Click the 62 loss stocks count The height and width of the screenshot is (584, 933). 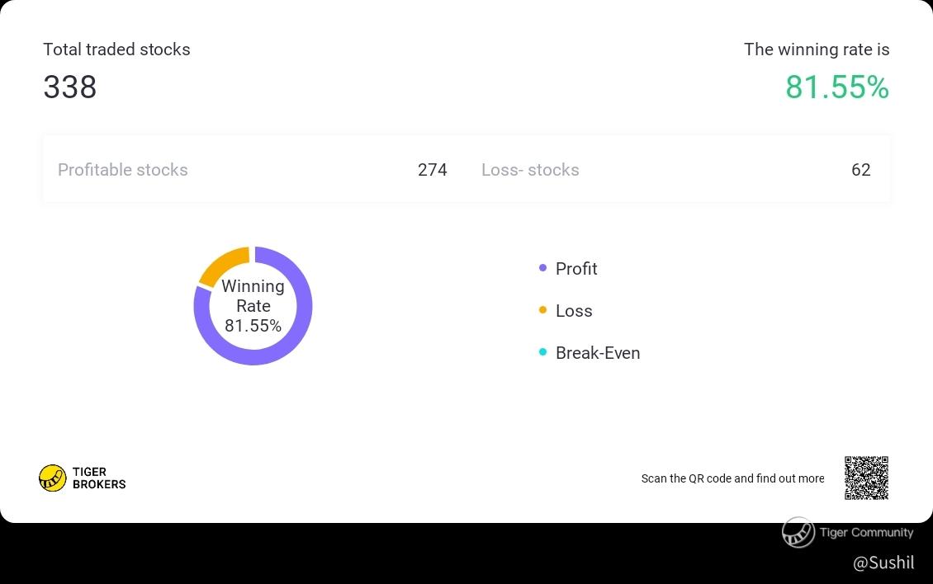(861, 170)
